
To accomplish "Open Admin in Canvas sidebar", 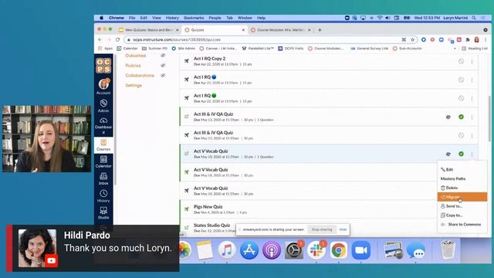I will click(103, 106).
